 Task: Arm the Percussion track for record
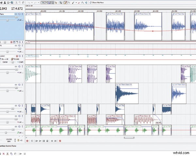pyautogui.click(x=17, y=56)
